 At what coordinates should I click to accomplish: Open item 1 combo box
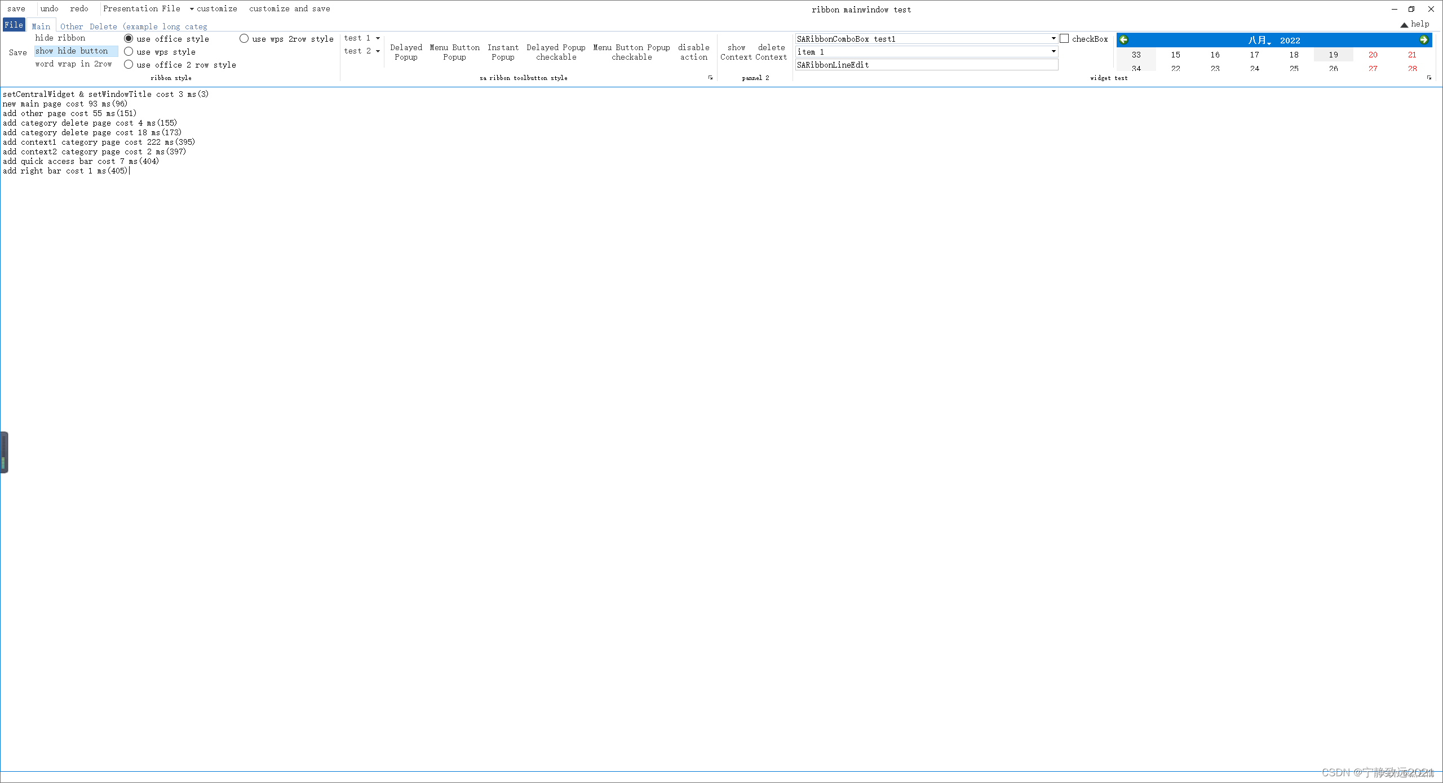point(927,52)
